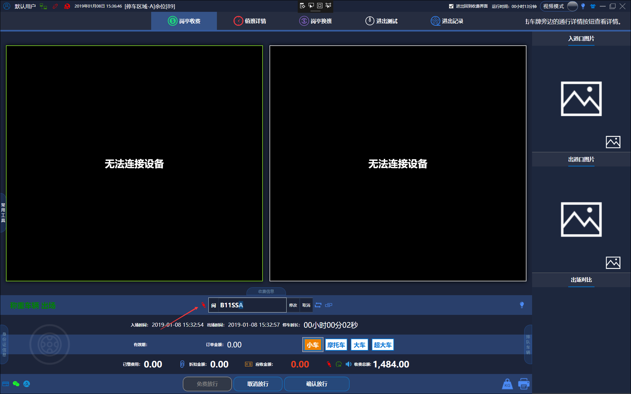631x394 pixels.
Task: Click the blue card payment icon bottom-left
Action: click(6, 384)
